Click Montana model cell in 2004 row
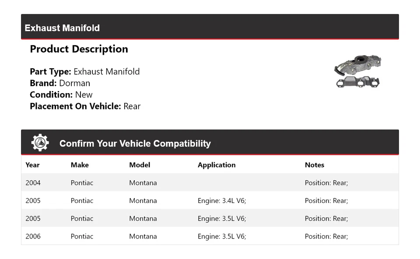 [x=143, y=183]
